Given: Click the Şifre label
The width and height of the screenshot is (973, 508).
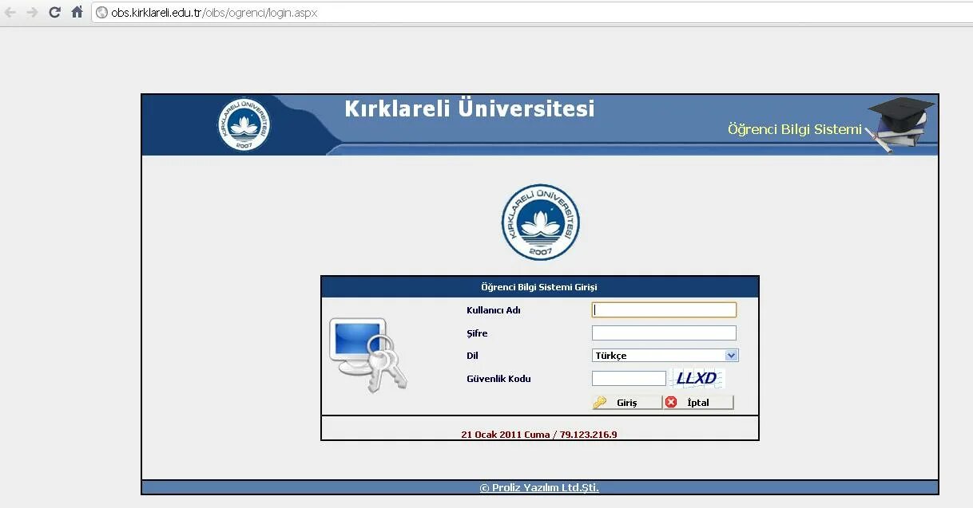Looking at the screenshot, I should (477, 333).
